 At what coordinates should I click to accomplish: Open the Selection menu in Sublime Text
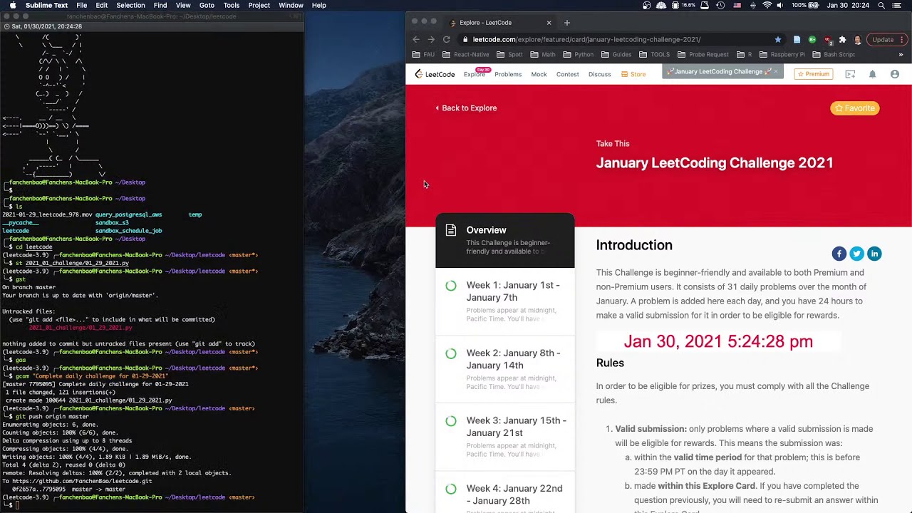130,6
